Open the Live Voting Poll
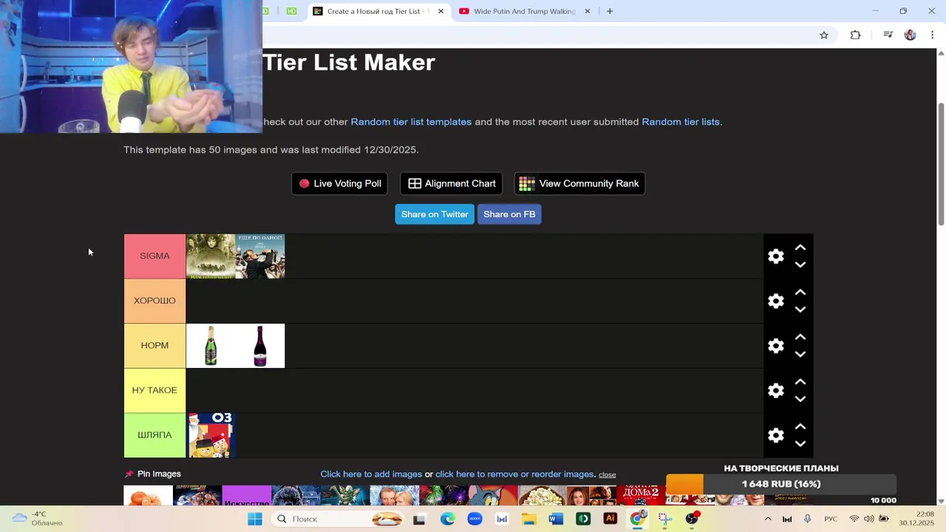This screenshot has width=946, height=532. pos(340,183)
